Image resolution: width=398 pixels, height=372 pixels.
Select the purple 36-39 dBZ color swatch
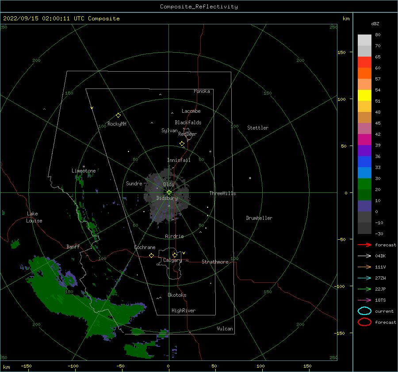click(364, 151)
